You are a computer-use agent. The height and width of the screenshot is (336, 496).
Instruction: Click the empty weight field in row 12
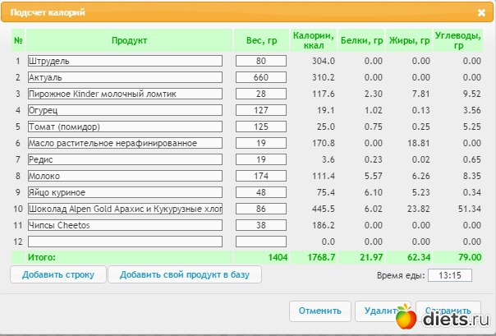261,242
